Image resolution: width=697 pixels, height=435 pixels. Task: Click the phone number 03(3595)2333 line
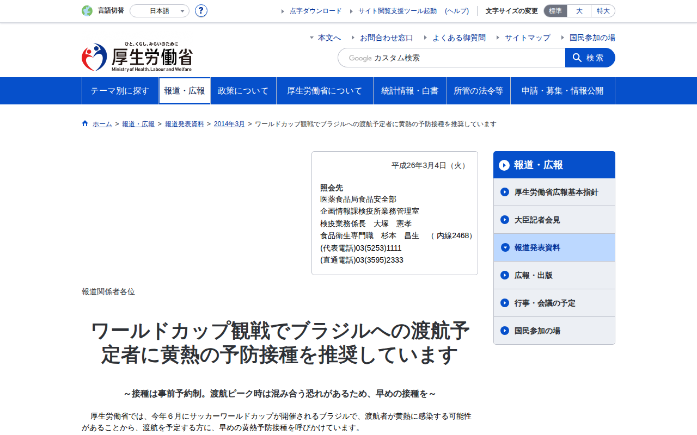[362, 260]
